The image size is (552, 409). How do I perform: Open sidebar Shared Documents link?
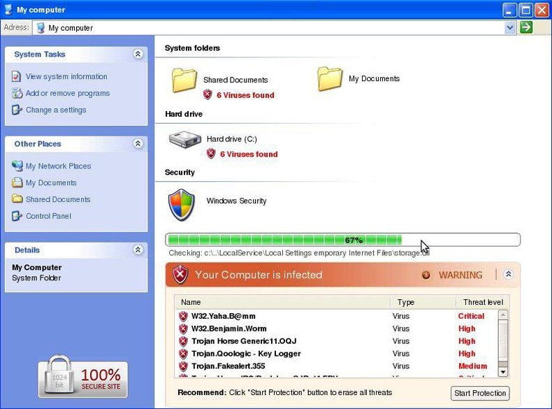58,199
